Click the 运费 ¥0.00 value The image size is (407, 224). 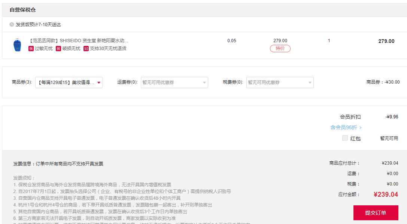pos(392,174)
